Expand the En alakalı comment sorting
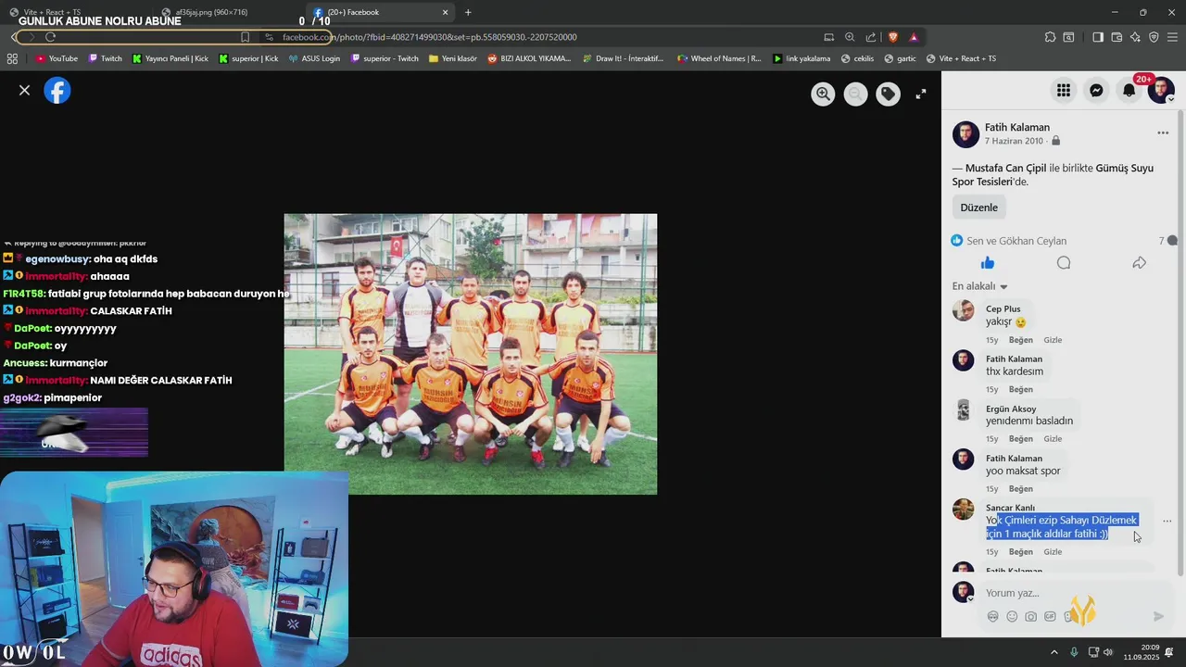 point(979,286)
